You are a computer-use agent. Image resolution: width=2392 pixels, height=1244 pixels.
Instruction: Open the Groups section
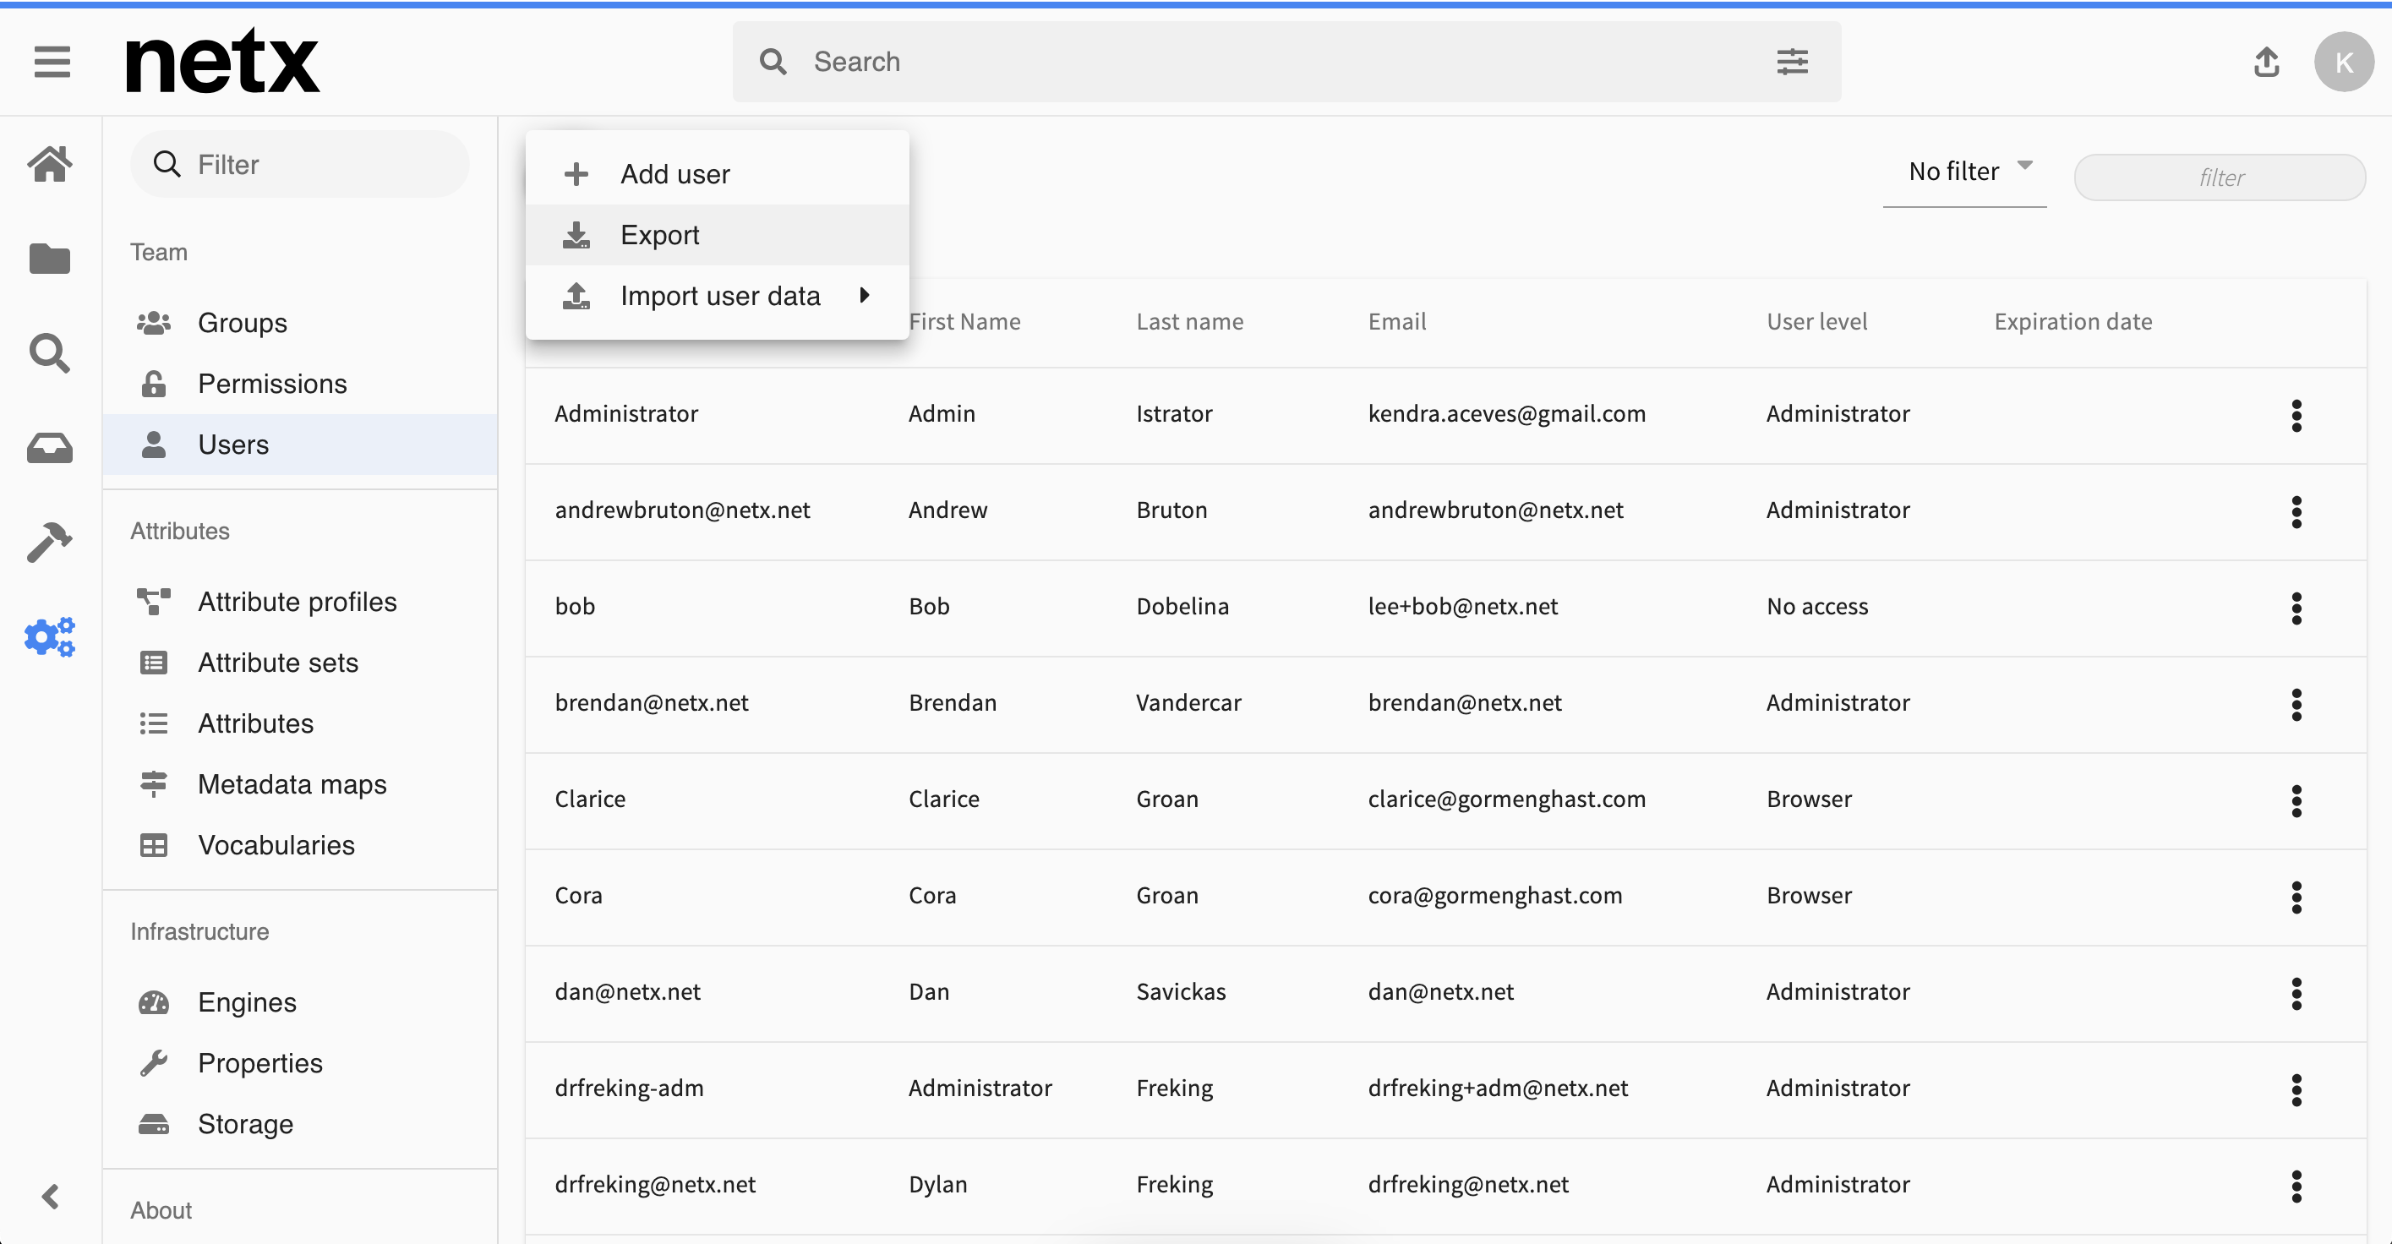pos(243,323)
